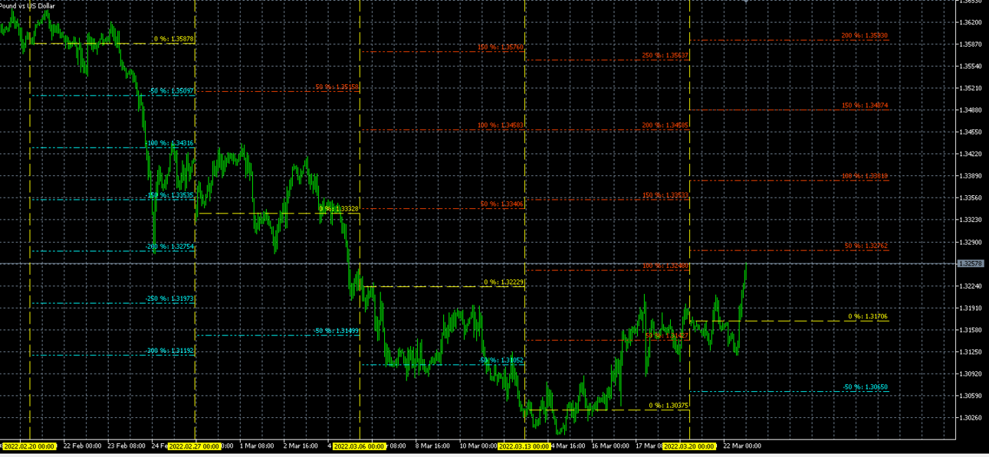
Task: Select the cyan '-300 %: 1.31192' level label
Action: tap(169, 351)
